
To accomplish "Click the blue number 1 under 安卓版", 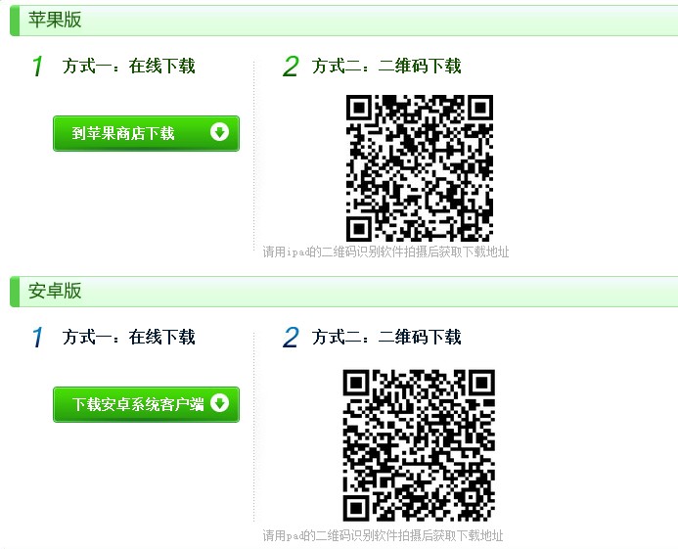I will (x=37, y=337).
